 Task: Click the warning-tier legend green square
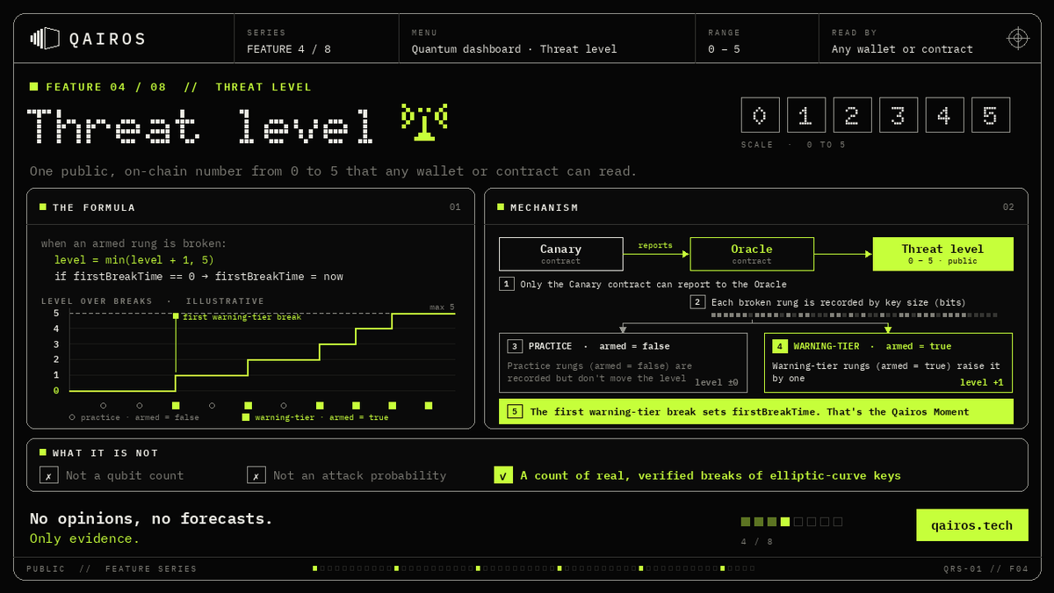tap(246, 417)
